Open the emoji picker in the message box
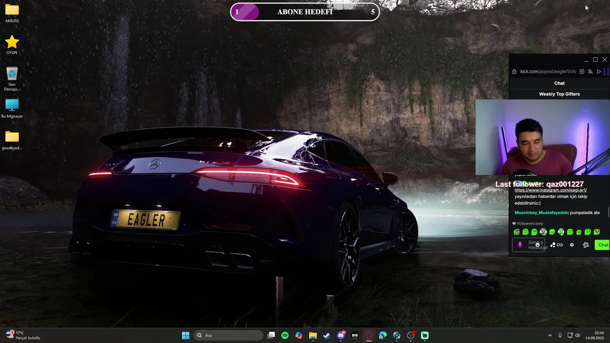The image size is (610, 343). click(x=538, y=245)
